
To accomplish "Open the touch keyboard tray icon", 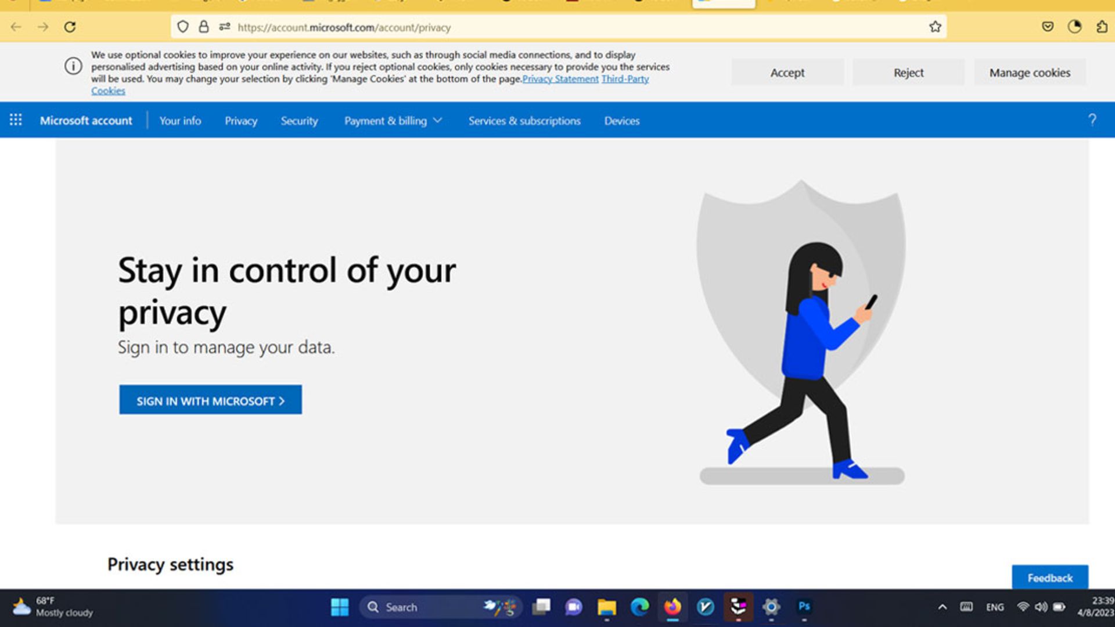I will pyautogui.click(x=966, y=607).
